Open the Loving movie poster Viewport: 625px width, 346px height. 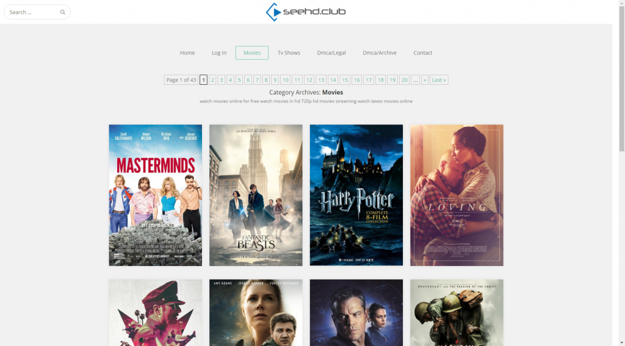click(x=457, y=195)
